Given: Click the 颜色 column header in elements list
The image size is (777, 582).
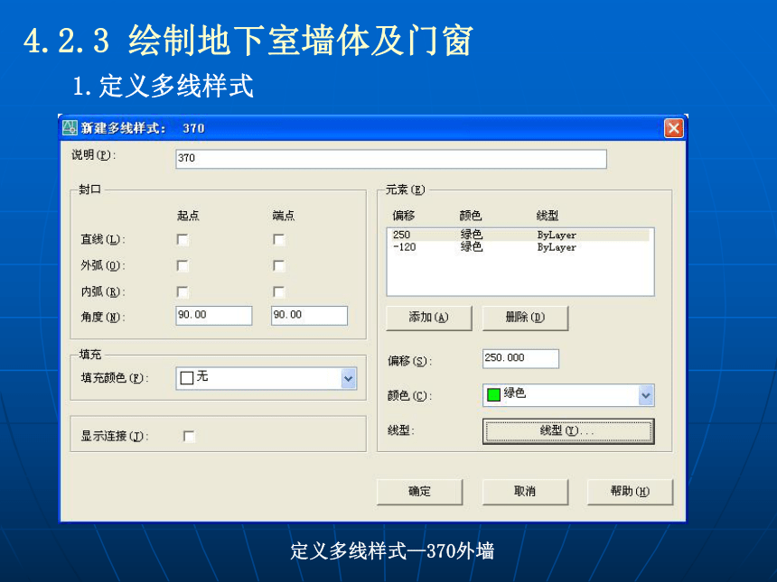Looking at the screenshot, I should (470, 216).
